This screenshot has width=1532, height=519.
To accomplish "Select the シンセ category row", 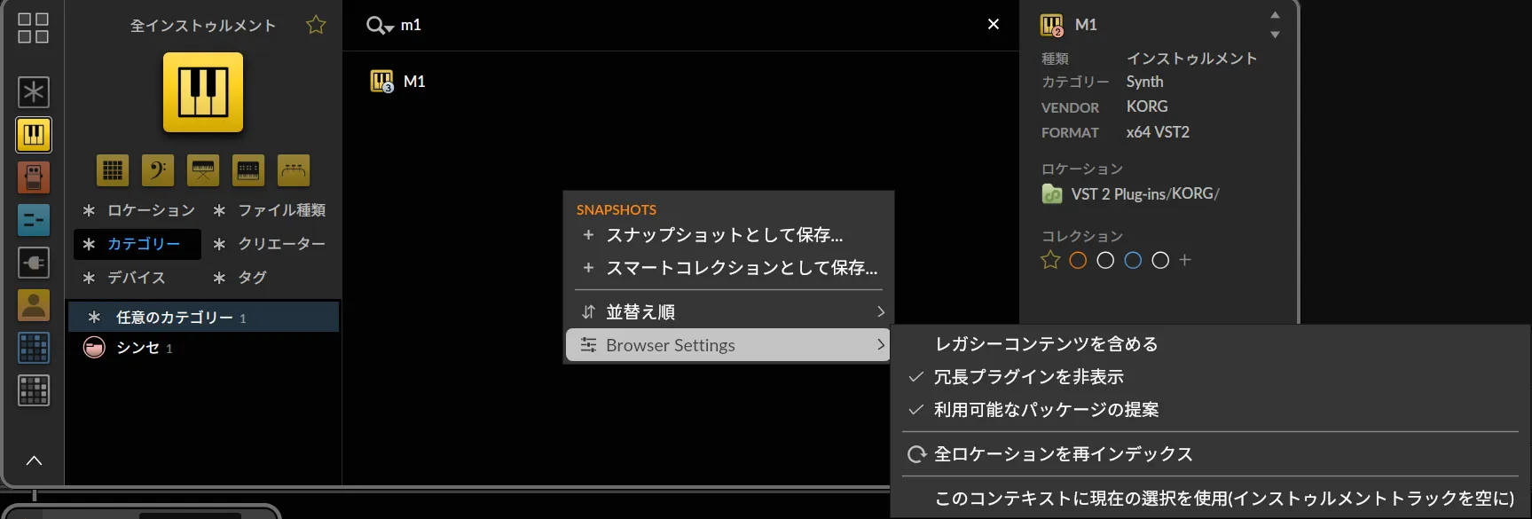I will click(203, 348).
